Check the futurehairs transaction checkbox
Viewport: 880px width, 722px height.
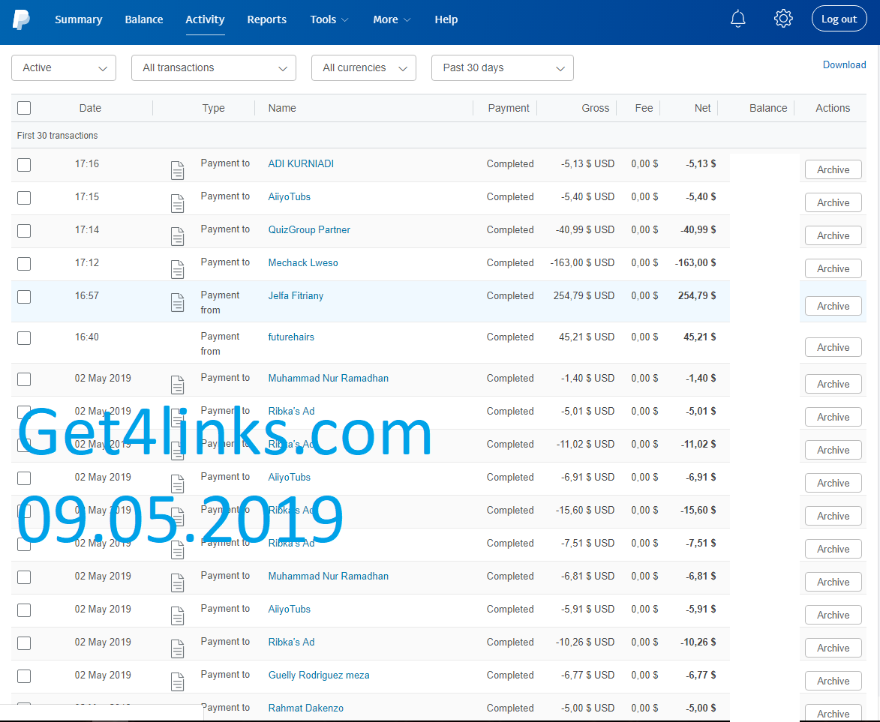coord(24,337)
